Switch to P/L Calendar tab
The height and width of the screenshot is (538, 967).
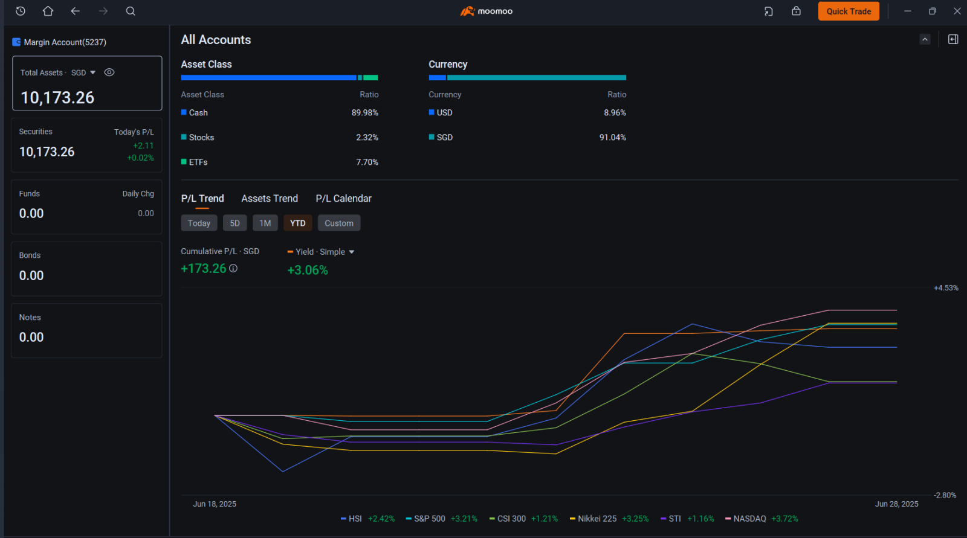click(x=343, y=199)
